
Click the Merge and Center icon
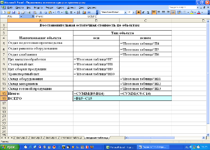pyautogui.click(x=173, y=12)
